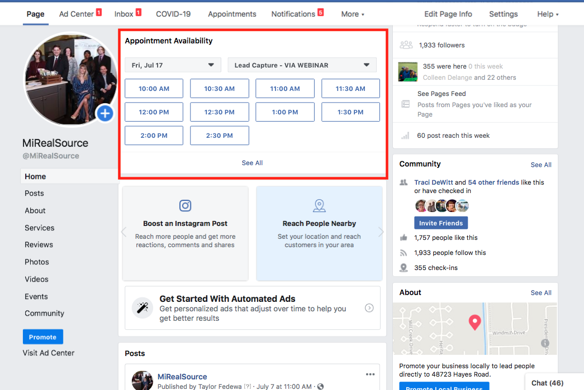
Task: Click the Invite Friends button
Action: click(441, 223)
